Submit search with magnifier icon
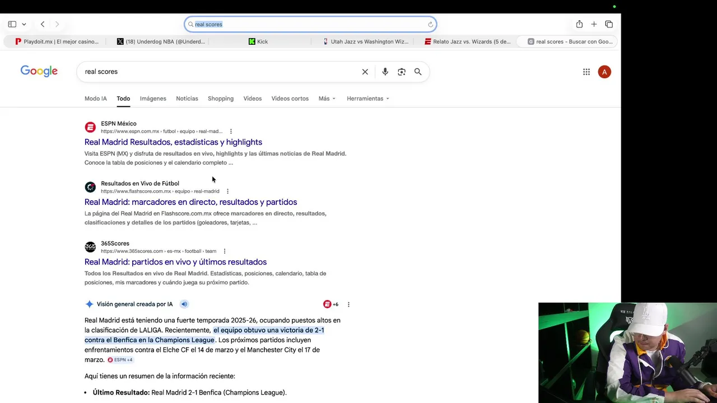Viewport: 717px width, 403px height. (x=418, y=72)
